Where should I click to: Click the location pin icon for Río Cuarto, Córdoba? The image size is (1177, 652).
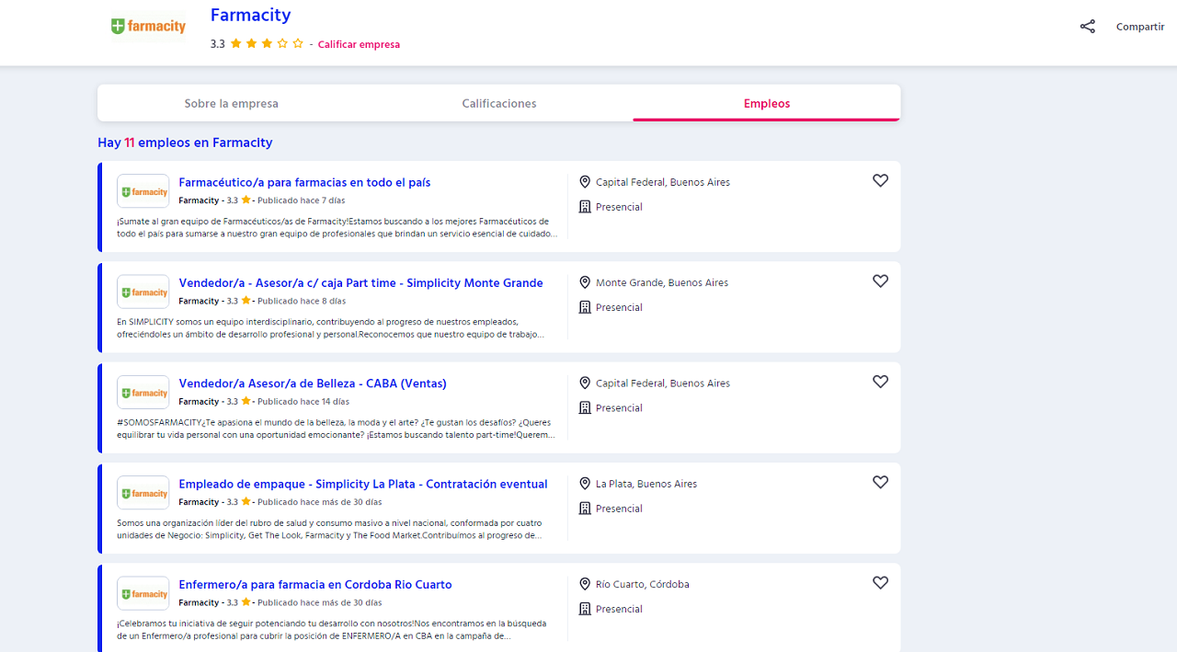coord(585,584)
